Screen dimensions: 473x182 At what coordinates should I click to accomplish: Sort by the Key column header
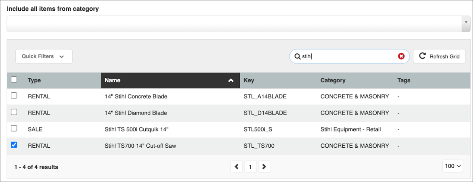pos(249,81)
